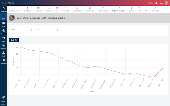Open the Files tab
This screenshot has width=170, height=106.
point(139,9)
